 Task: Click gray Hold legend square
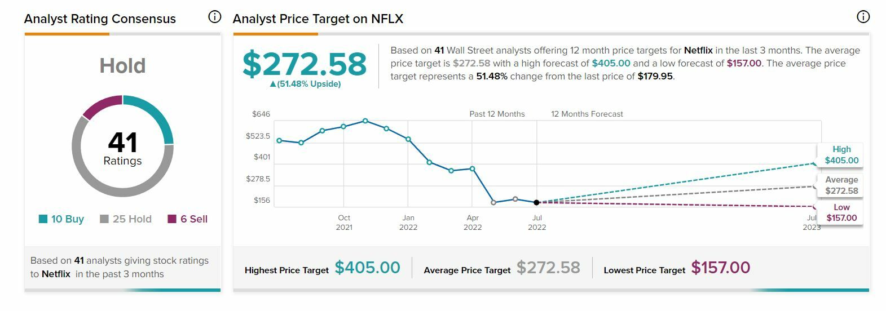[x=104, y=219]
